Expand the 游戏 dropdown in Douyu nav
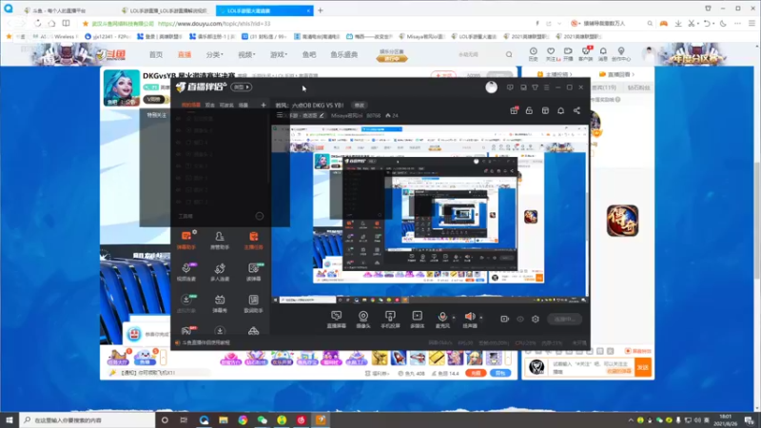Image resolution: width=761 pixels, height=428 pixels. [x=279, y=54]
